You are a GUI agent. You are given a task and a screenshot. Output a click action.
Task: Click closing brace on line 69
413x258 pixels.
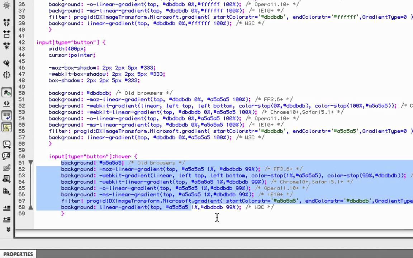(x=63, y=214)
